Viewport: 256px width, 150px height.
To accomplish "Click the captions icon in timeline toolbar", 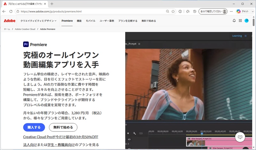I will [x=141, y=133].
